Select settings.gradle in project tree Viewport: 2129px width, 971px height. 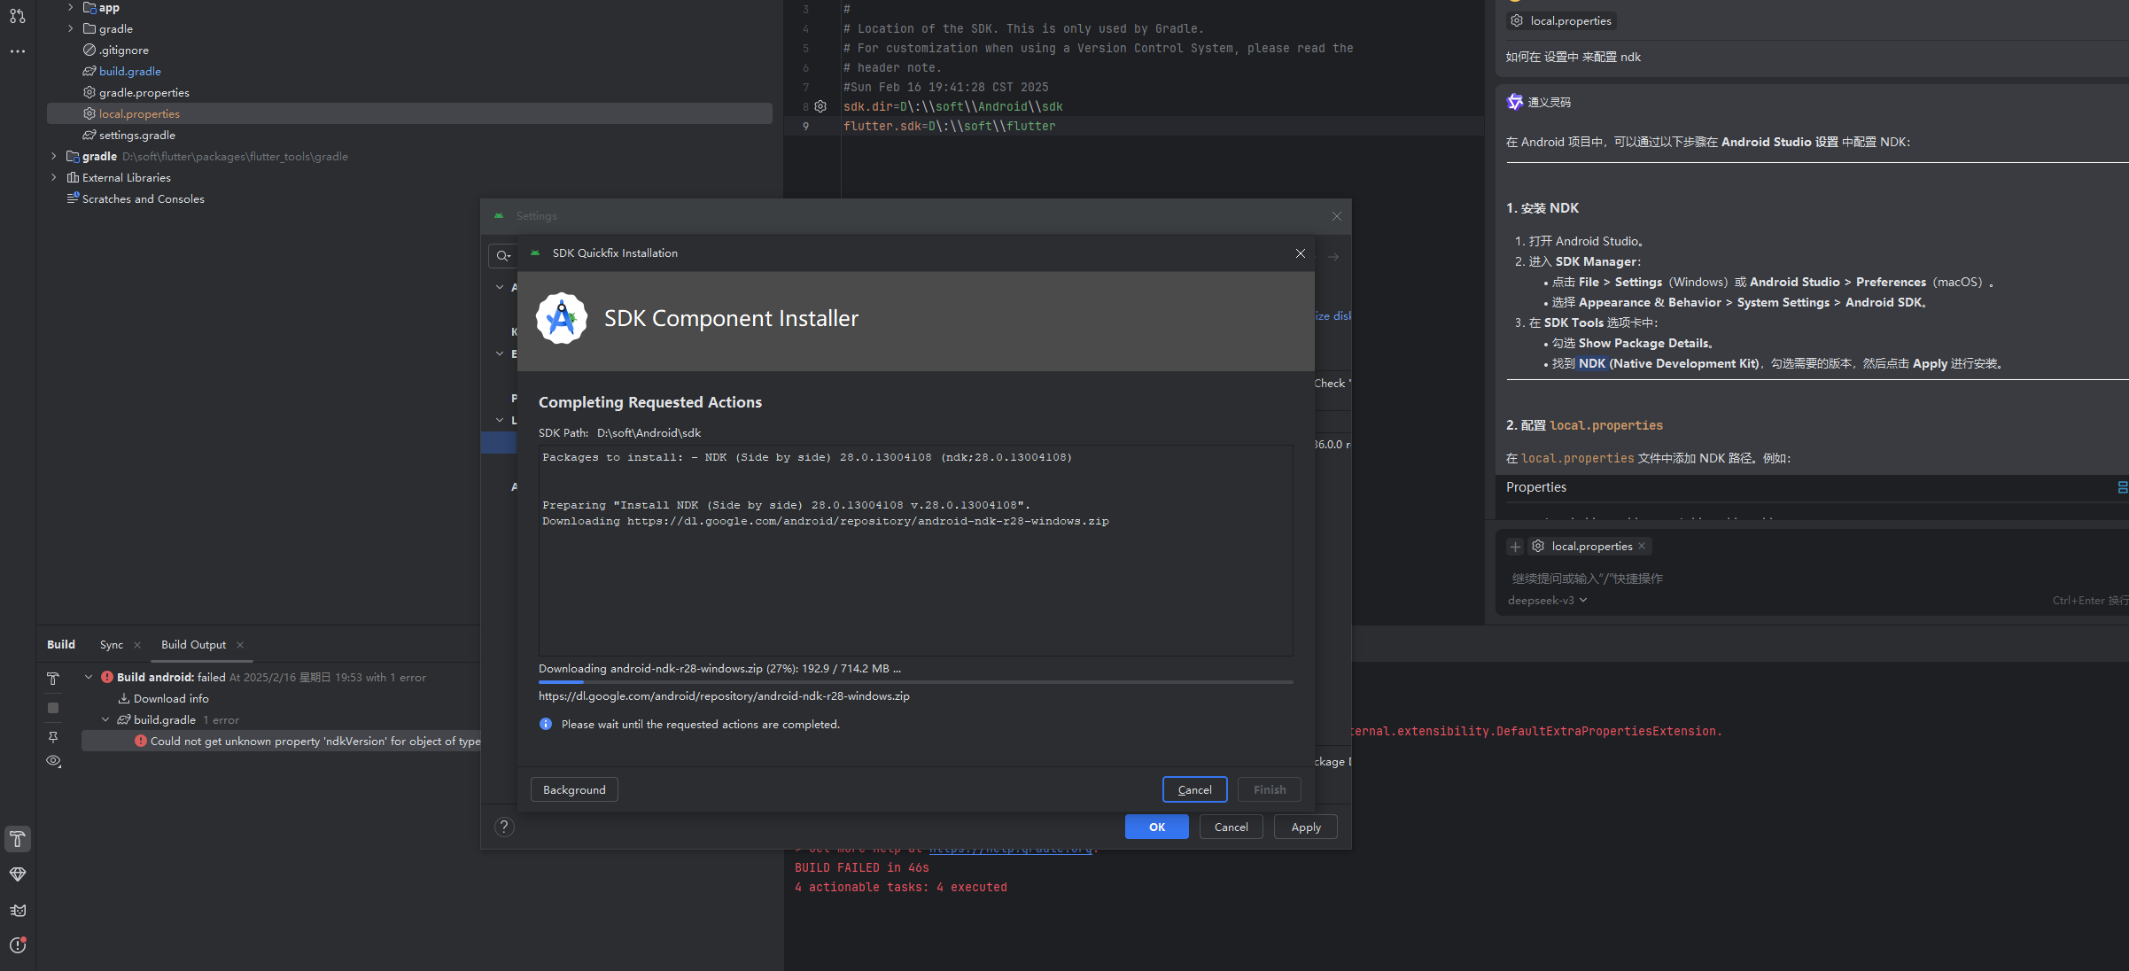click(136, 135)
